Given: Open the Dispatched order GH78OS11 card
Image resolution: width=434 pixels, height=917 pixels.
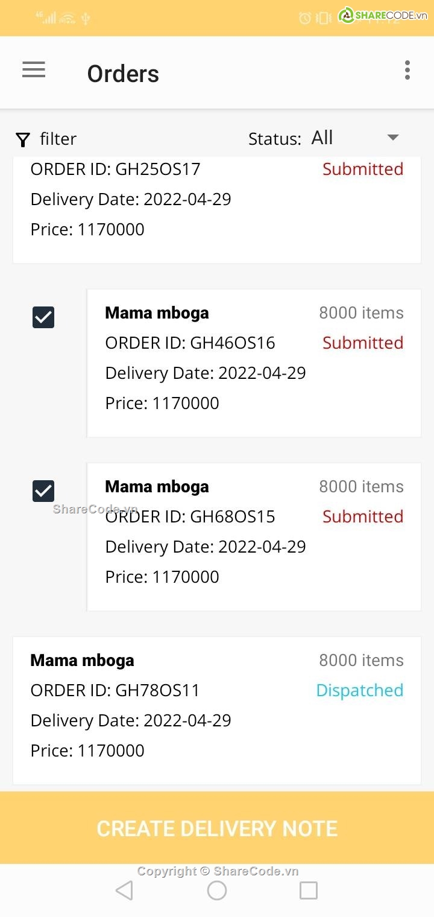Looking at the screenshot, I should coord(217,711).
